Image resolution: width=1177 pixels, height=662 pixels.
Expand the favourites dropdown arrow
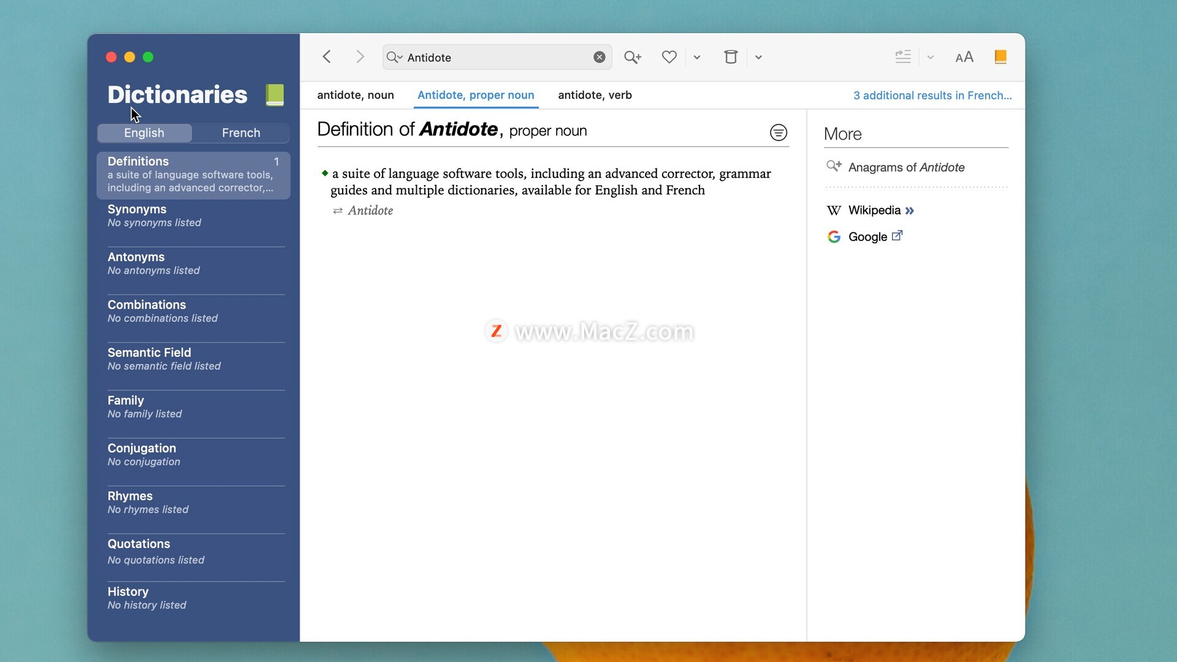697,57
